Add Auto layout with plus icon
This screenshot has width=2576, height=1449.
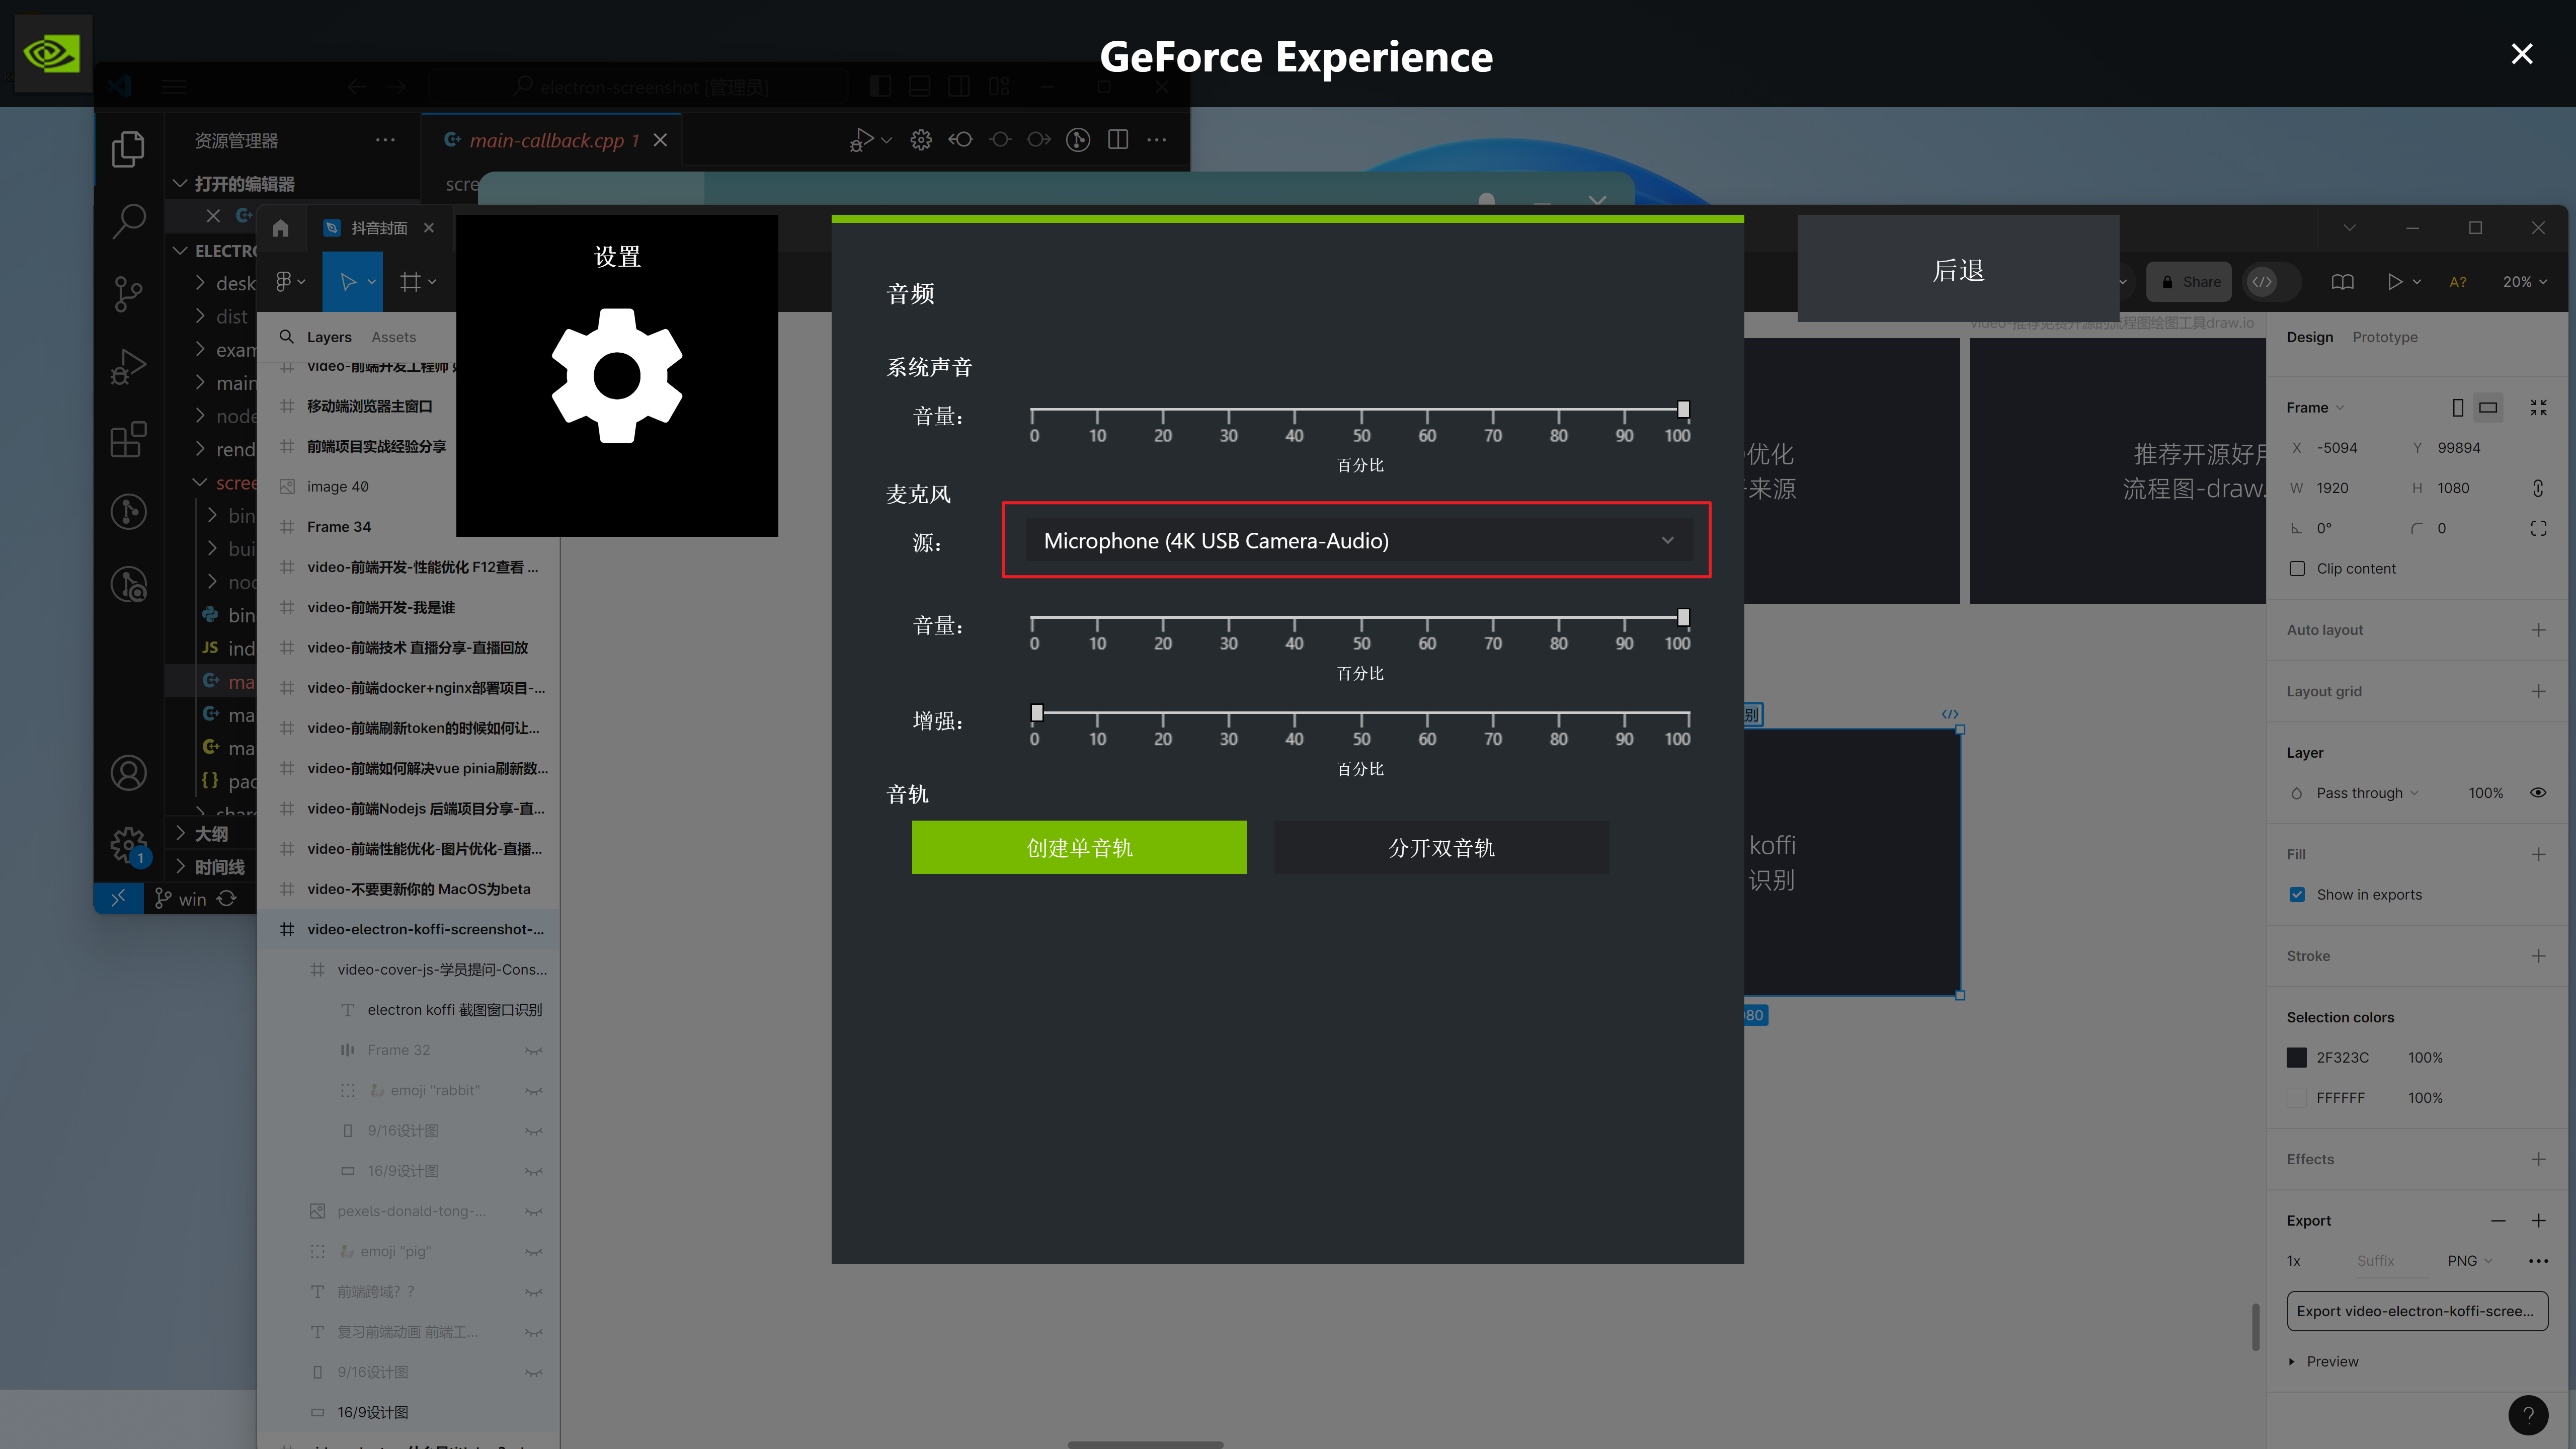(x=2538, y=629)
